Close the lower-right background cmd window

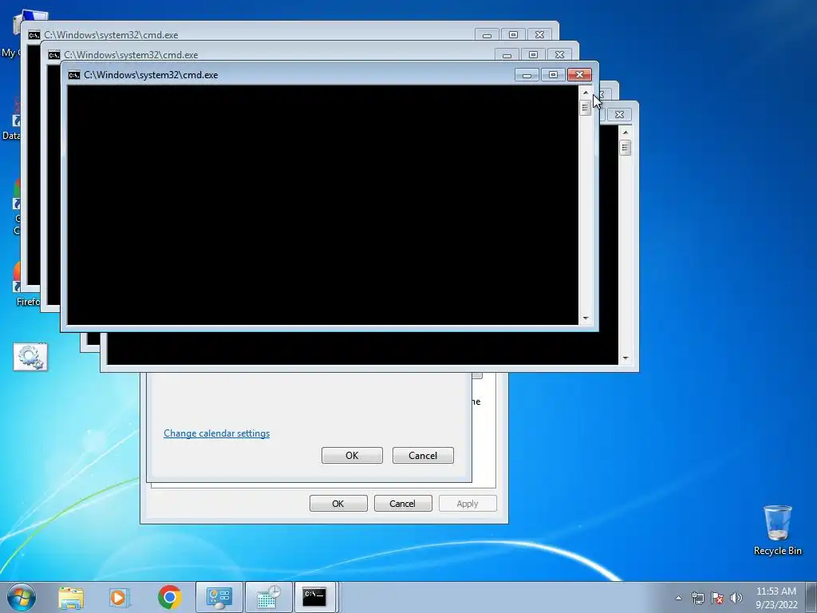619,115
